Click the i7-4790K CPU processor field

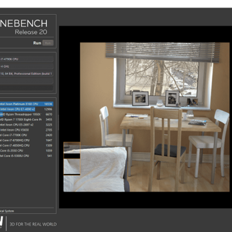click(26, 59)
